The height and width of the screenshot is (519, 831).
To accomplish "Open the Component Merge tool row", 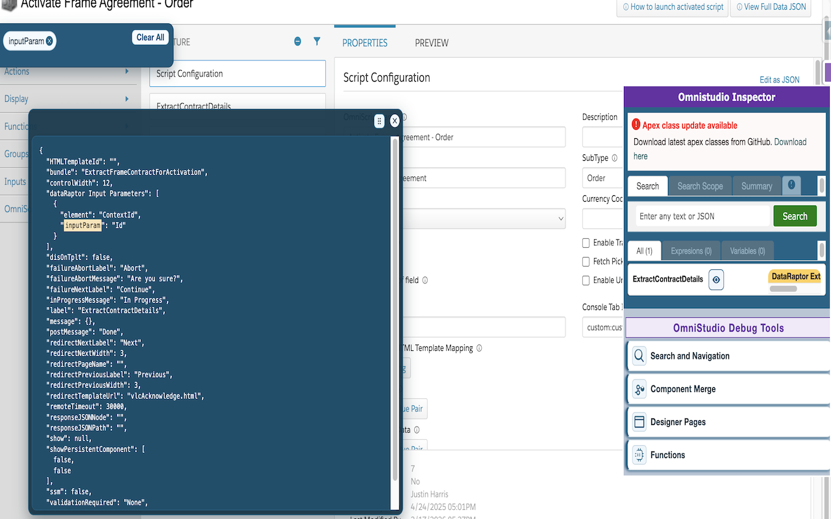I will coord(728,389).
